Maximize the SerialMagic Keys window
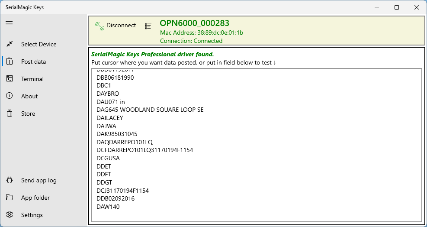Image resolution: width=427 pixels, height=227 pixels. pos(397,7)
